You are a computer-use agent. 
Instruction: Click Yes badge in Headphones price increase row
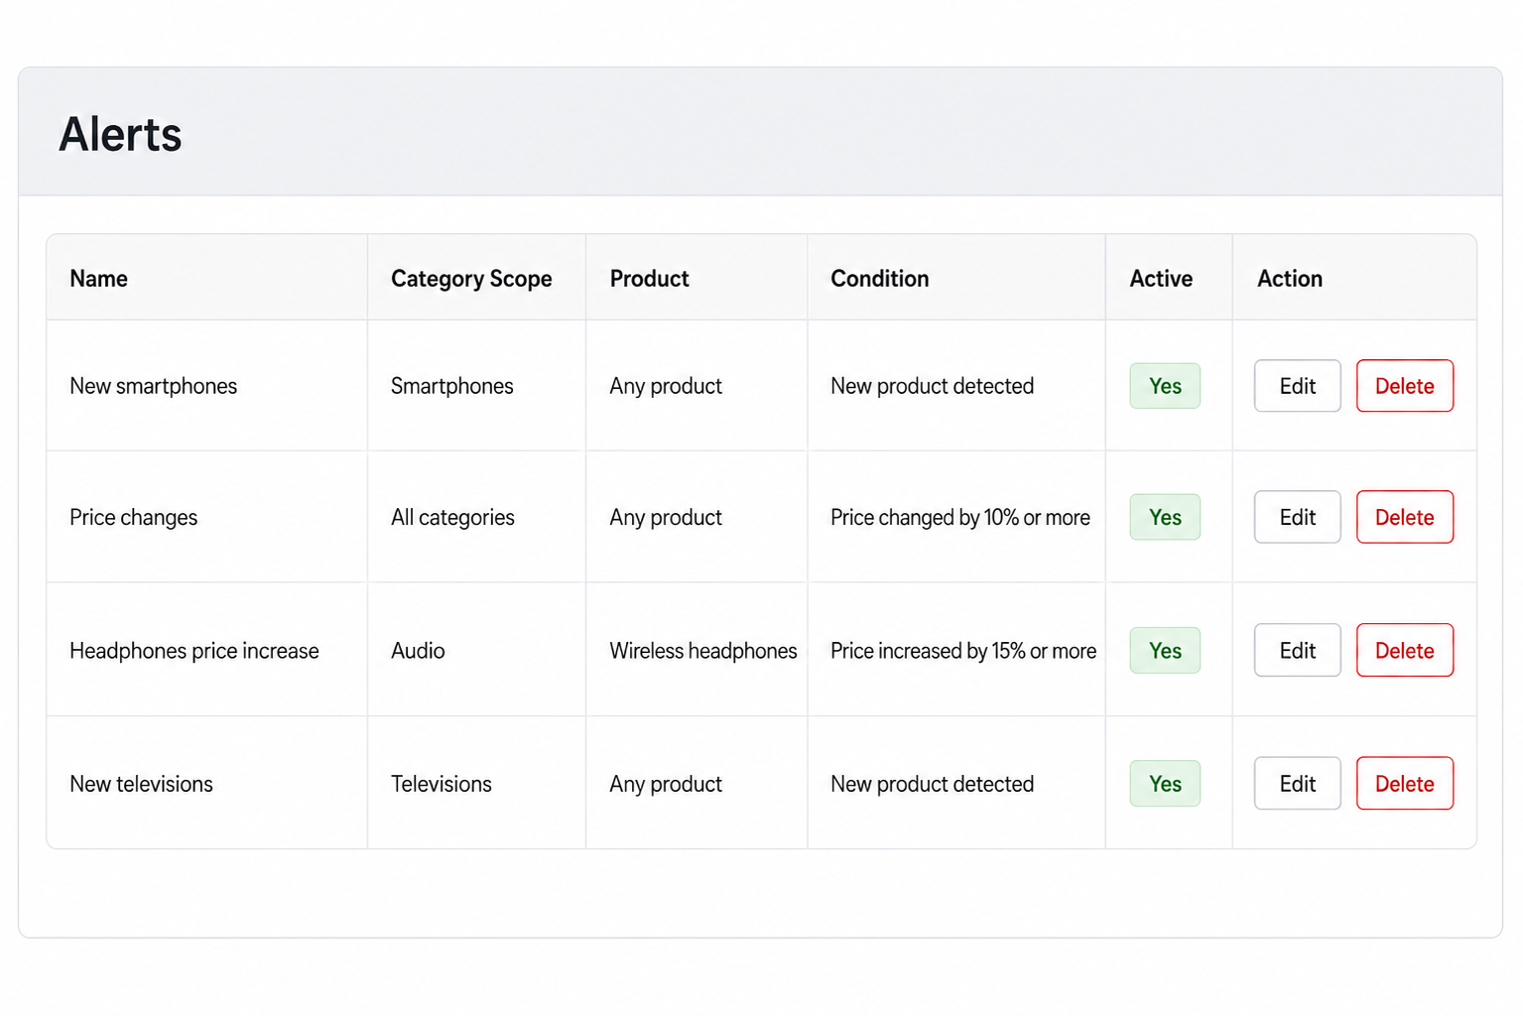[x=1165, y=650]
